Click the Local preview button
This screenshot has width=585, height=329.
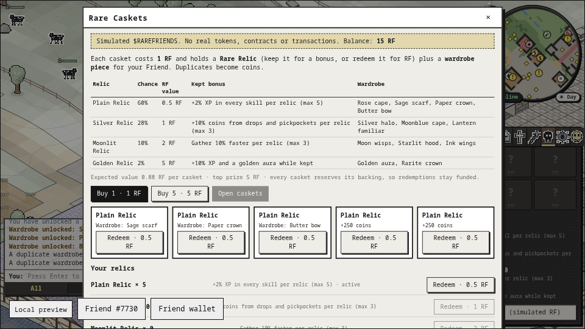[x=41, y=310]
